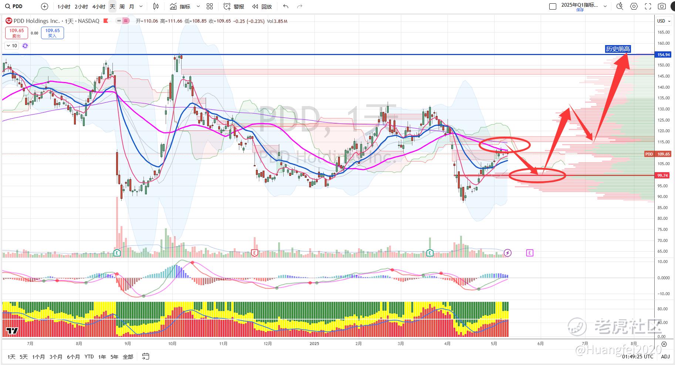Viewport: 675px width, 365px height.
Task: Select the 154.94 price line label
Action: tap(664, 55)
